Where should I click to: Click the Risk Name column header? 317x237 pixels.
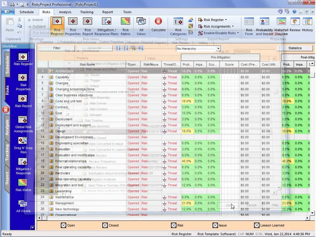coord(87,65)
